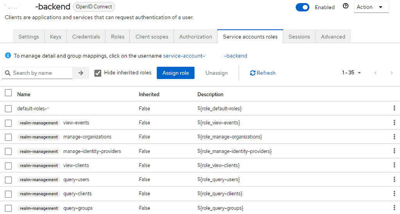Open kebab menu for manage-organizations role

[394, 137]
